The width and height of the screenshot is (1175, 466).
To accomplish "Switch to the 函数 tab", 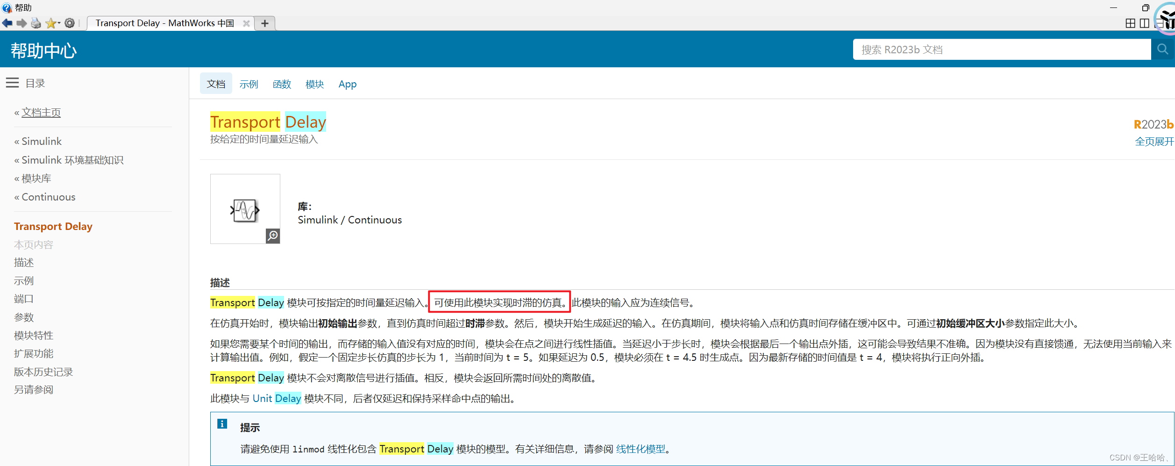I will 282,84.
